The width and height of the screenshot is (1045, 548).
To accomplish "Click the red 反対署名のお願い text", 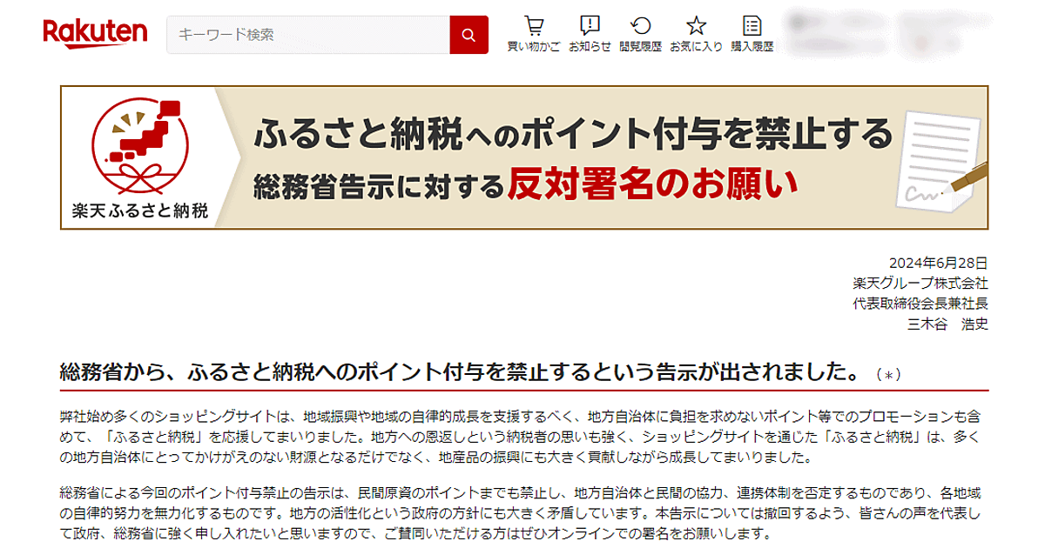I will (x=653, y=184).
